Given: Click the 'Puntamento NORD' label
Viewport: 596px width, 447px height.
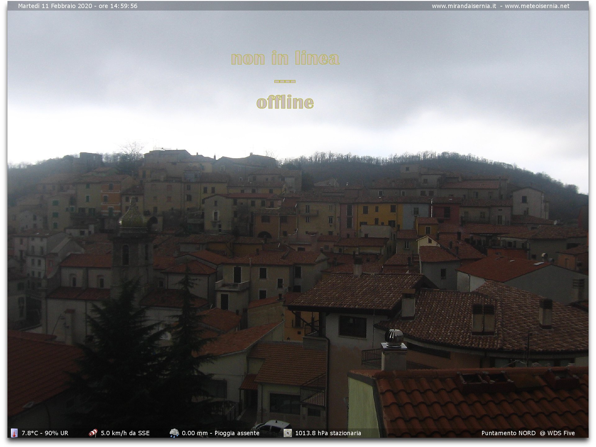Looking at the screenshot, I should point(508,433).
